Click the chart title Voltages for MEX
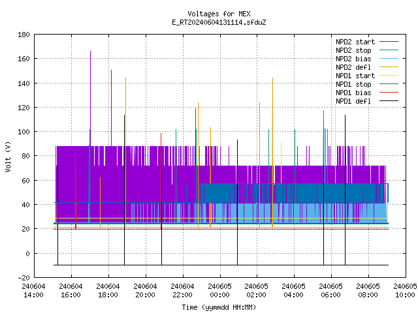Screen dimensions: 418x313 click(219, 14)
